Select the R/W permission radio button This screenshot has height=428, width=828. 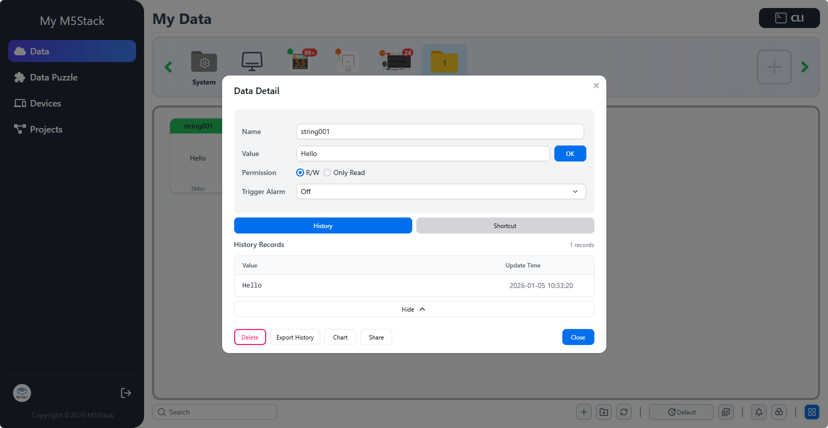click(300, 172)
